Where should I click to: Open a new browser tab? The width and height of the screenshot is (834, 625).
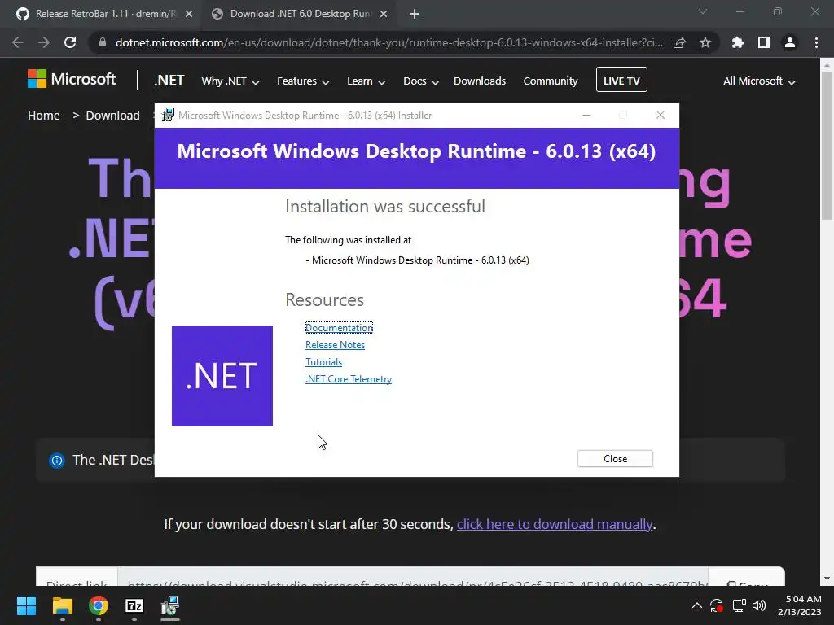415,15
